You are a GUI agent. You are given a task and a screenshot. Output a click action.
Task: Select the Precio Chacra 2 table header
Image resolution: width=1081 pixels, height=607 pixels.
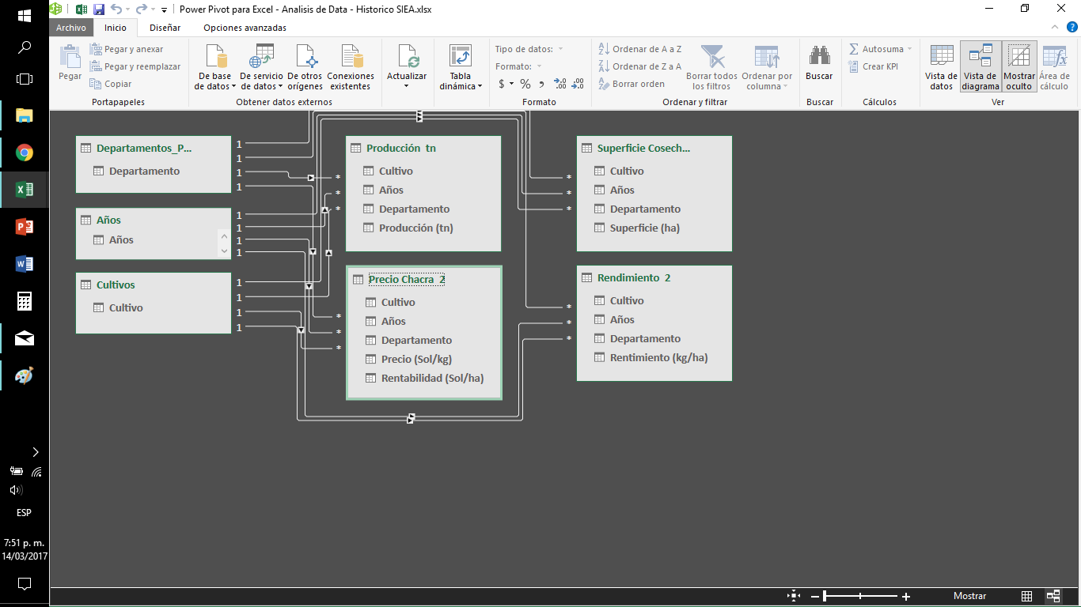click(407, 279)
